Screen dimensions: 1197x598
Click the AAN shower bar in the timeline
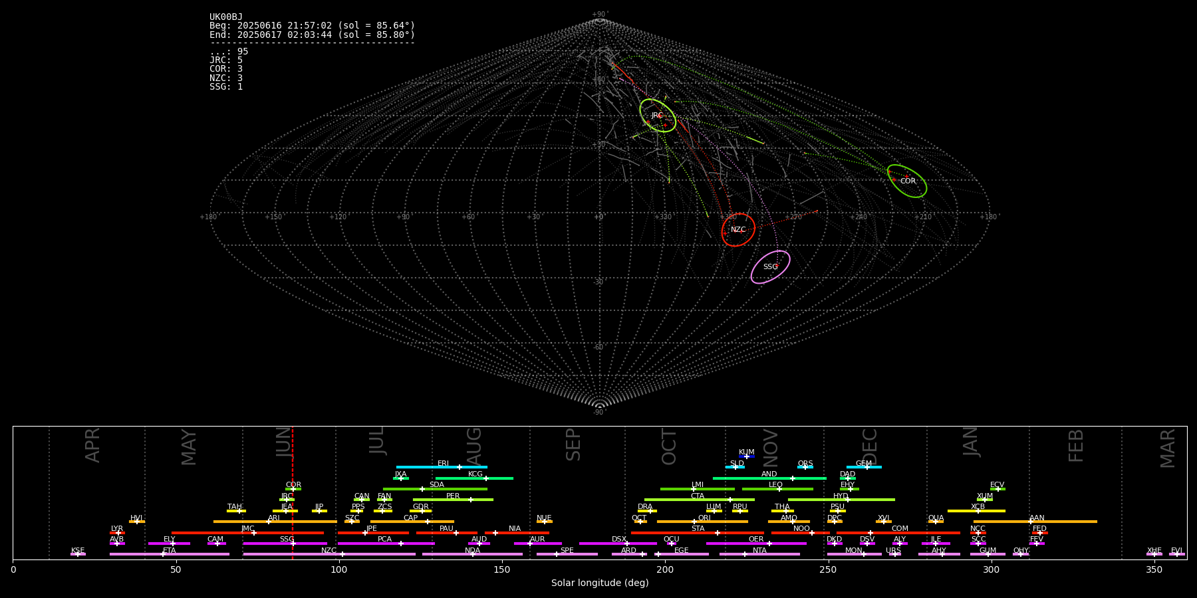(1035, 522)
